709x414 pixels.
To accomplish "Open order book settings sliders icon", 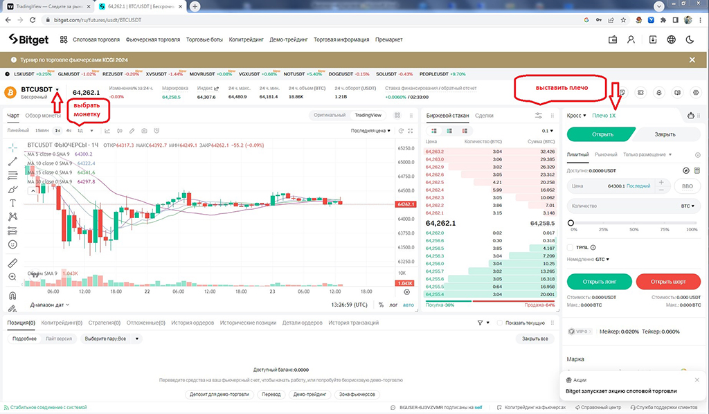I will point(539,116).
